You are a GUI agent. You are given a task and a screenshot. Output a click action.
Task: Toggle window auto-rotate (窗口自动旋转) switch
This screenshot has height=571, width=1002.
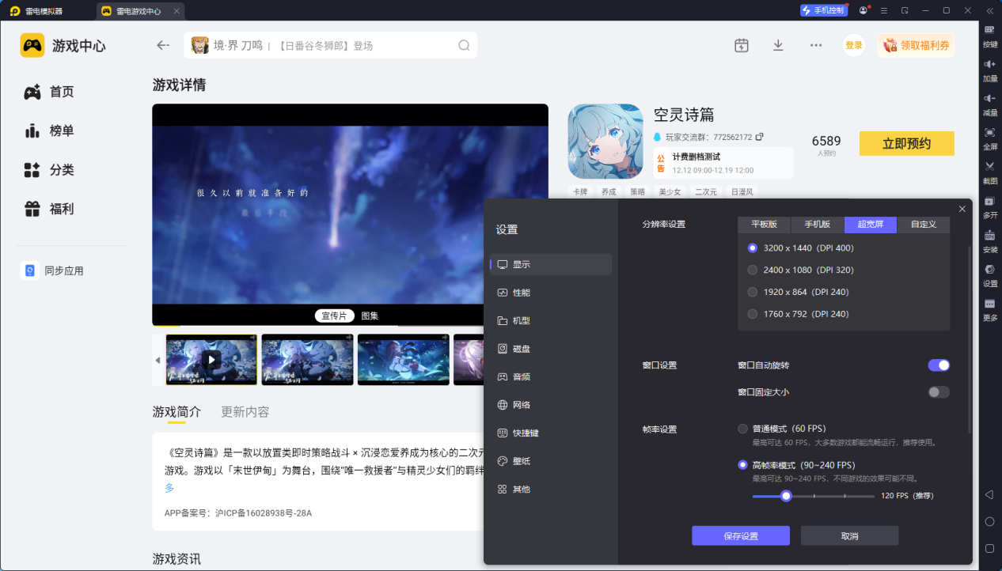938,365
